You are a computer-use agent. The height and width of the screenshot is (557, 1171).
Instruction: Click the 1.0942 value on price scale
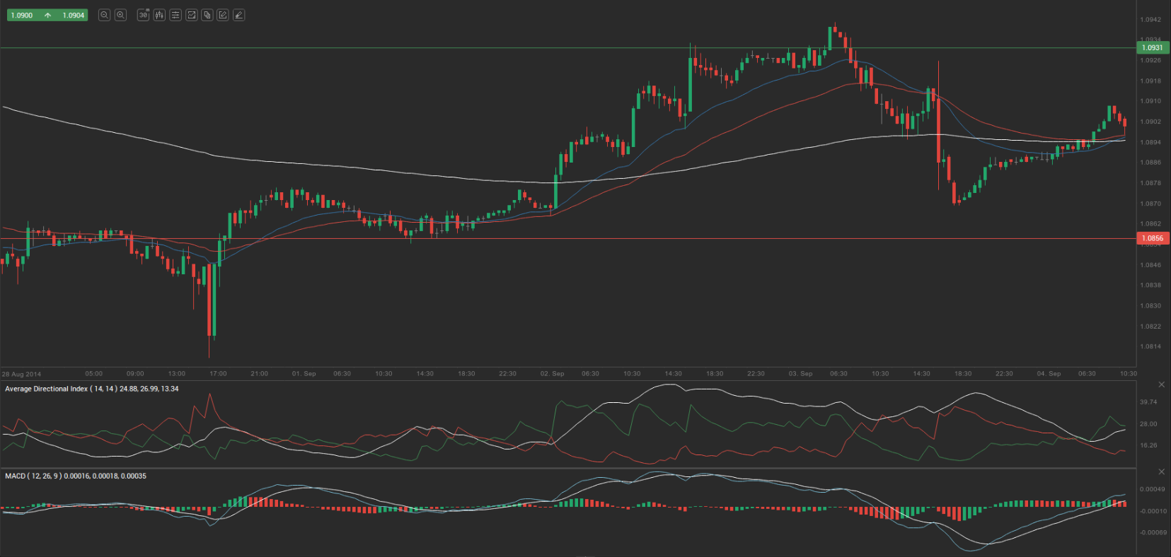click(x=1150, y=20)
